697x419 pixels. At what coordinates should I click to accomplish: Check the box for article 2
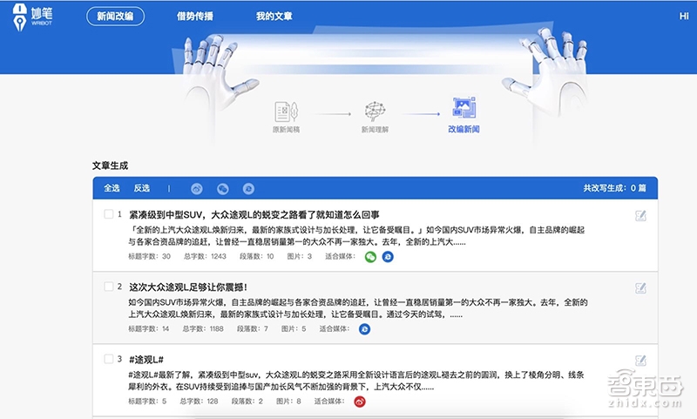[x=108, y=287]
